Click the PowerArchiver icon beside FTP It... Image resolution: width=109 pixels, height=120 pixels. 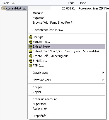point(30,65)
